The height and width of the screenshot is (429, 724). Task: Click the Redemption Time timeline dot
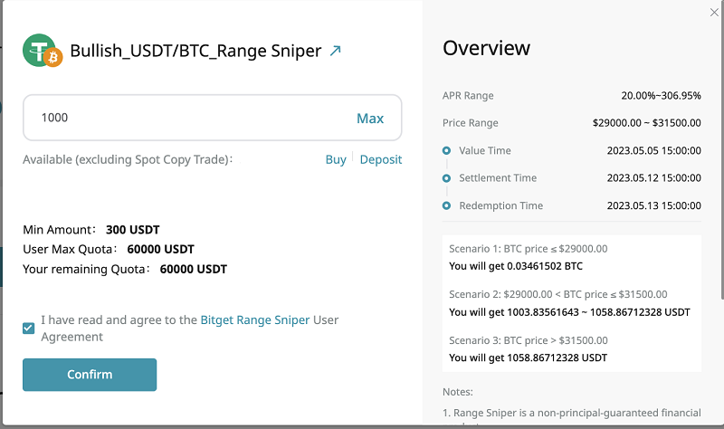point(446,205)
